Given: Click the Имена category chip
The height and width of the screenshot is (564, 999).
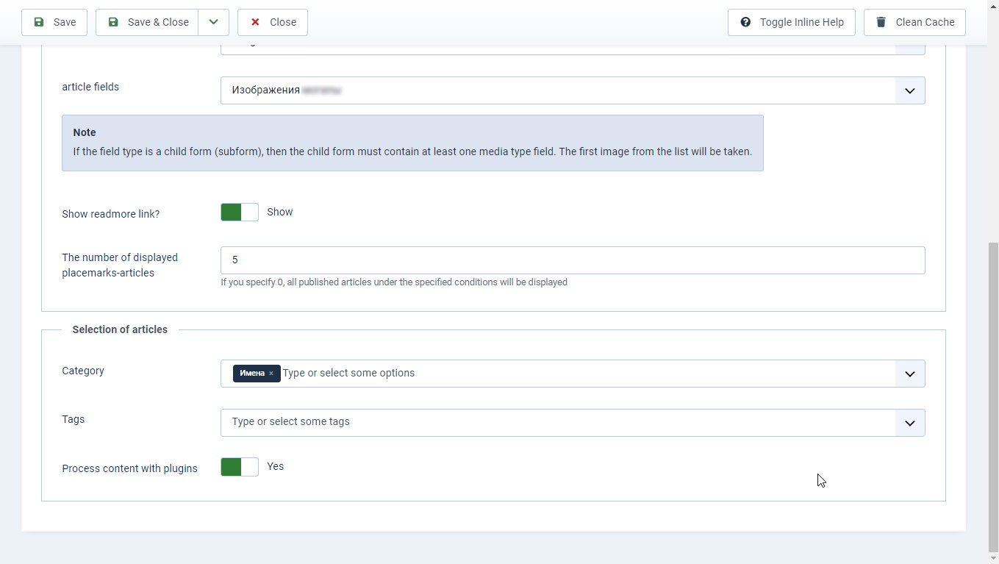Looking at the screenshot, I should pos(252,374).
